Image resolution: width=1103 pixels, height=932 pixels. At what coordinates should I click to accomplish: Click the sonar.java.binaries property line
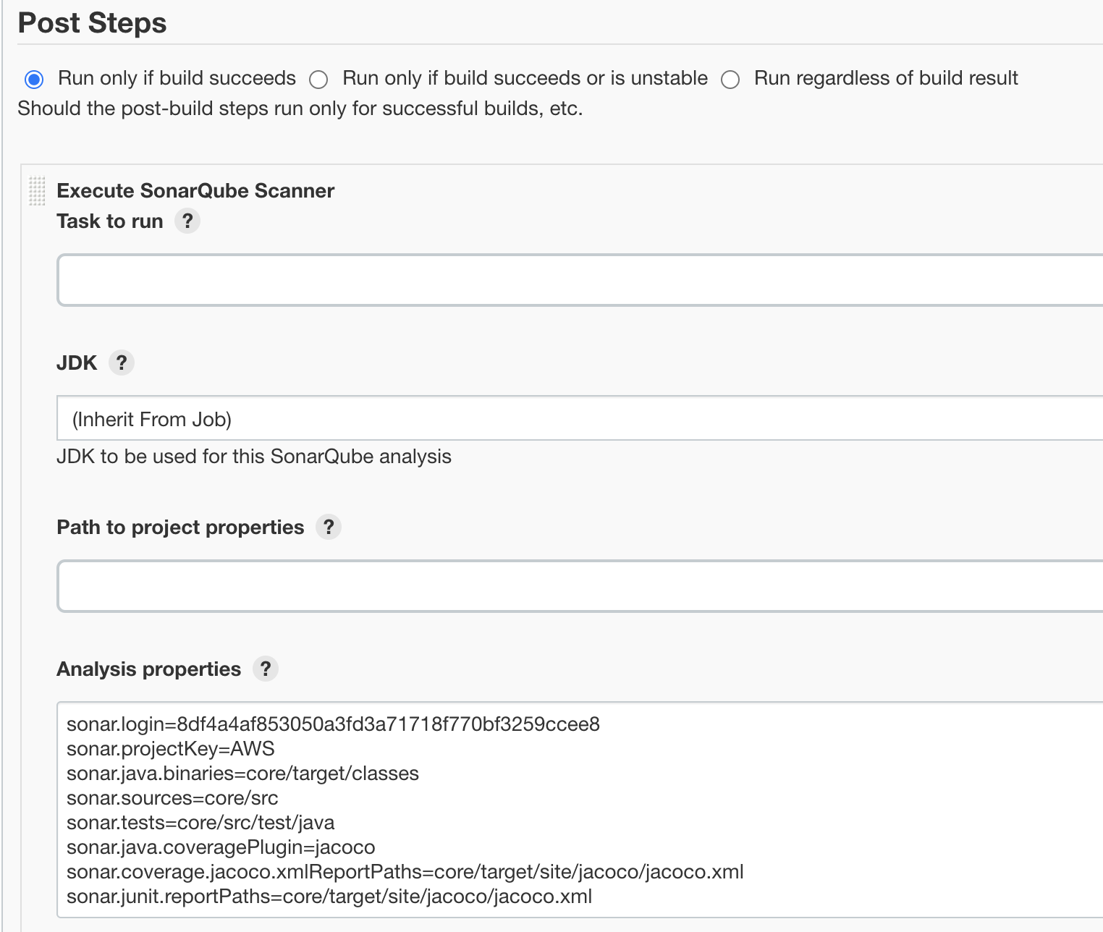point(242,774)
